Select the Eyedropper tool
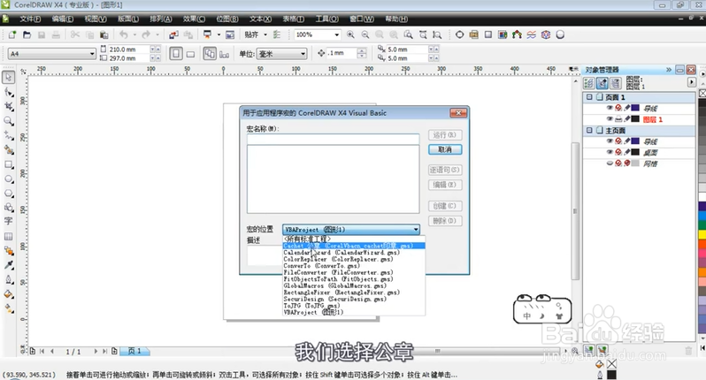This screenshot has width=706, height=380. (x=9, y=265)
